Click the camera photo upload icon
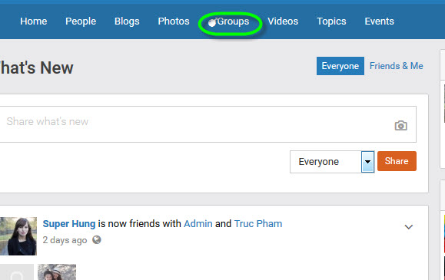Viewport: 445px width, 280px height. [x=400, y=125]
